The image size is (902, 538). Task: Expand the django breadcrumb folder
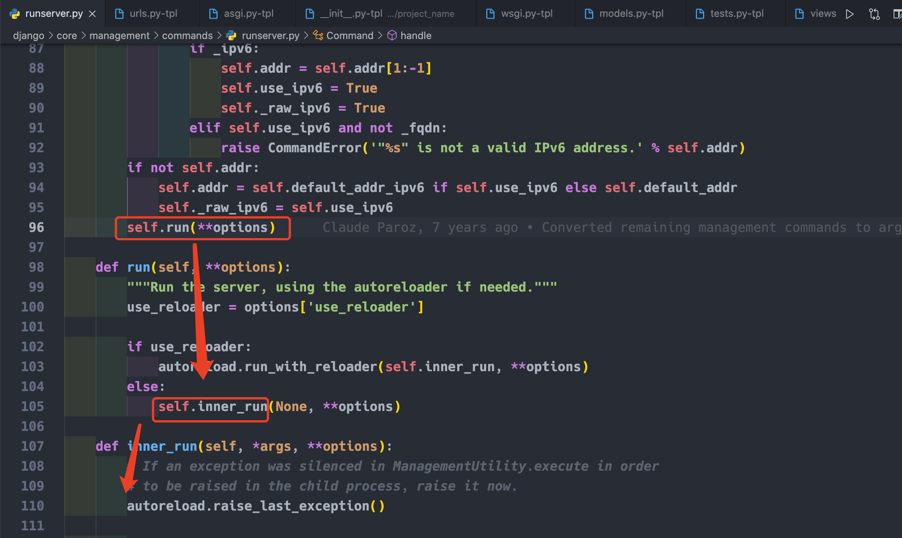point(28,36)
